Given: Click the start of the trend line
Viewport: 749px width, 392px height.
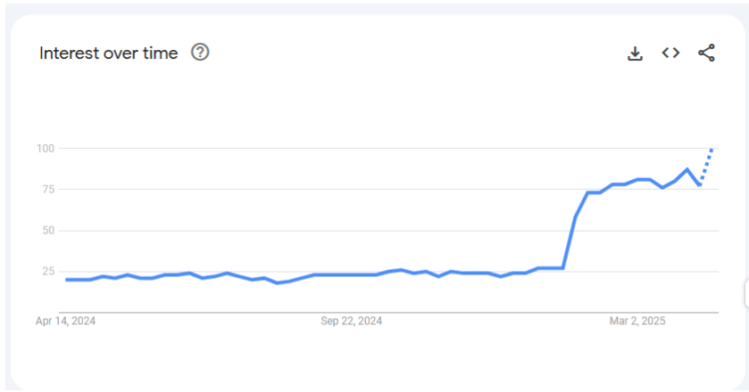Looking at the screenshot, I should coord(67,280).
